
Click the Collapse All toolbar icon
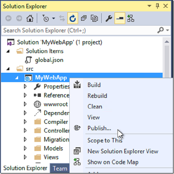(84, 18)
